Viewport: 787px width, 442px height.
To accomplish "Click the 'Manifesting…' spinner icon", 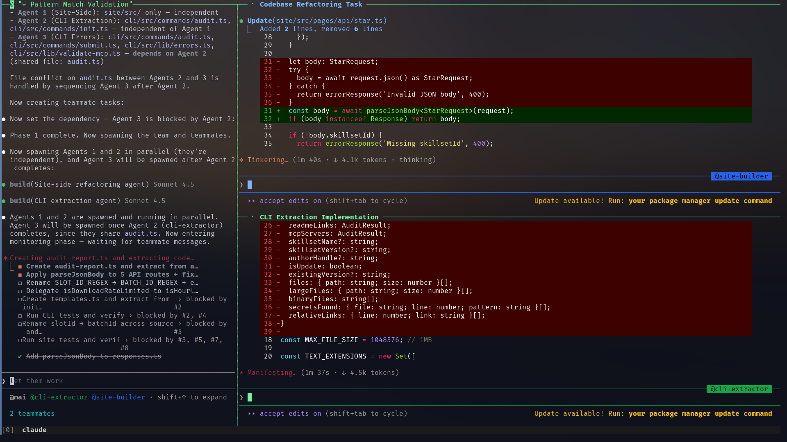I will coord(241,373).
